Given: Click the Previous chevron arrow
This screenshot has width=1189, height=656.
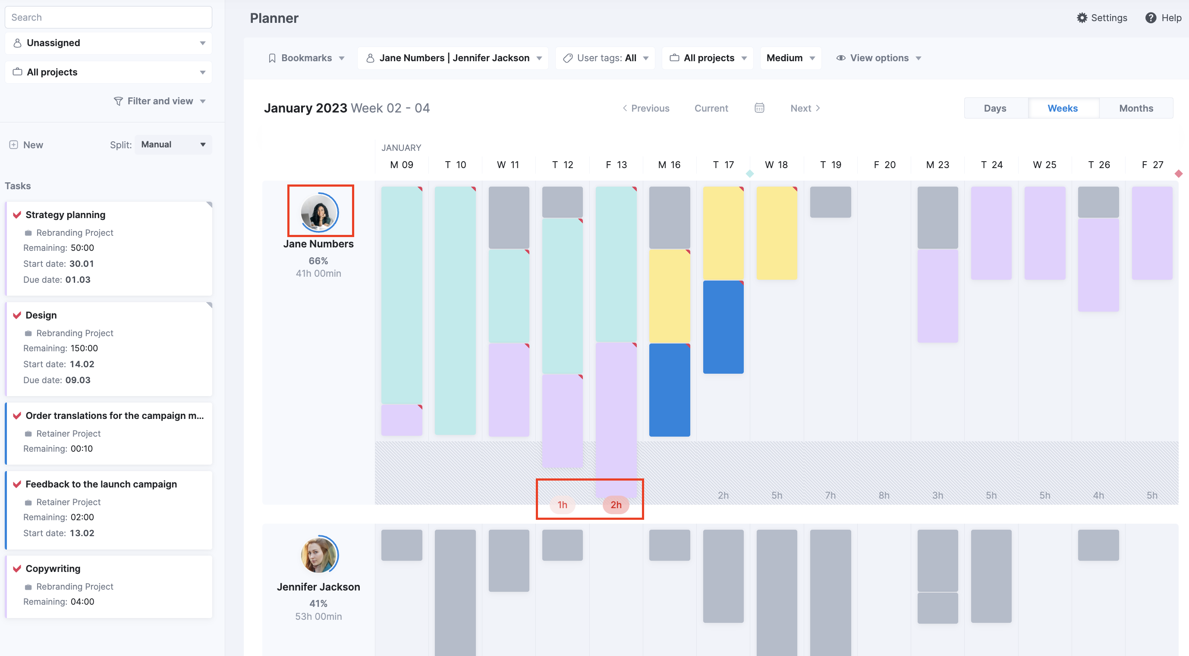Looking at the screenshot, I should (625, 108).
